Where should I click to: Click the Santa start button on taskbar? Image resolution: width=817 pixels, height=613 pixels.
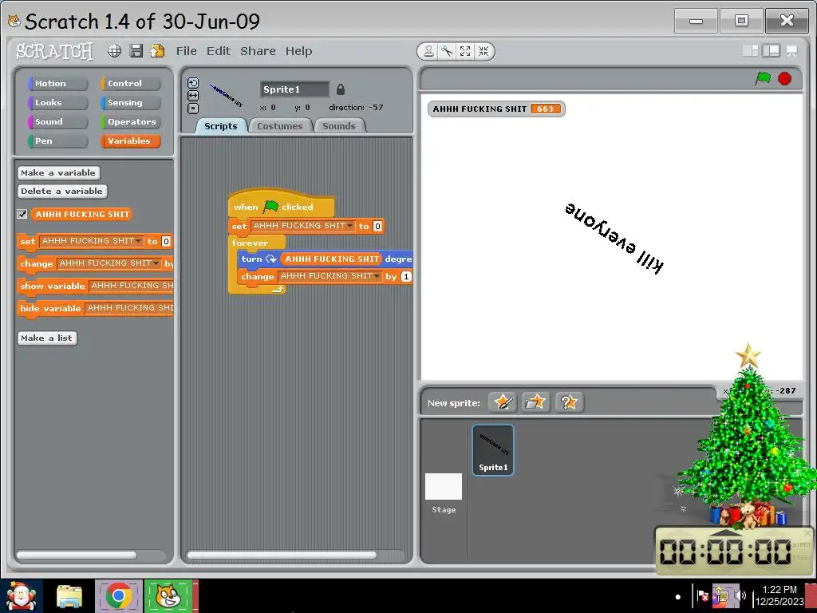pyautogui.click(x=21, y=596)
